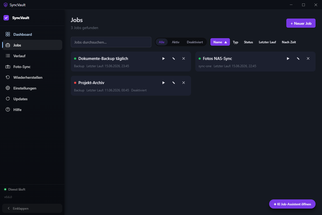Filter jobs by Deaktiviert
The width and height of the screenshot is (322, 215).
click(195, 42)
